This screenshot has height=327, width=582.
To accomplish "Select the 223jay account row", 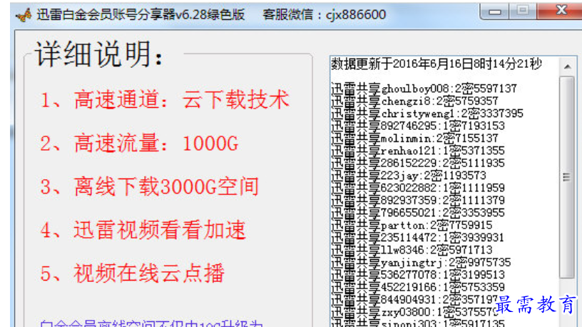I will pos(408,176).
